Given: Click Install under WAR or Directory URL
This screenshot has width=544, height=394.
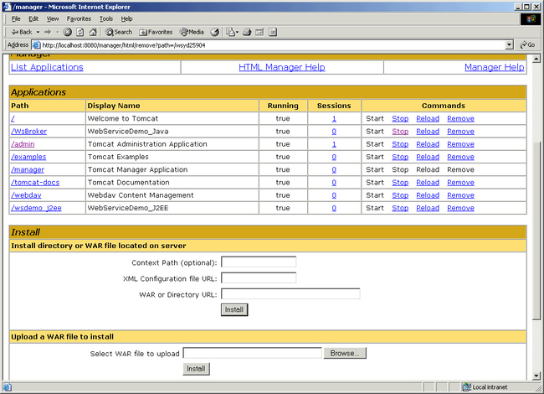Looking at the screenshot, I should pos(234,309).
